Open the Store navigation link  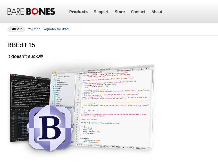tap(120, 12)
